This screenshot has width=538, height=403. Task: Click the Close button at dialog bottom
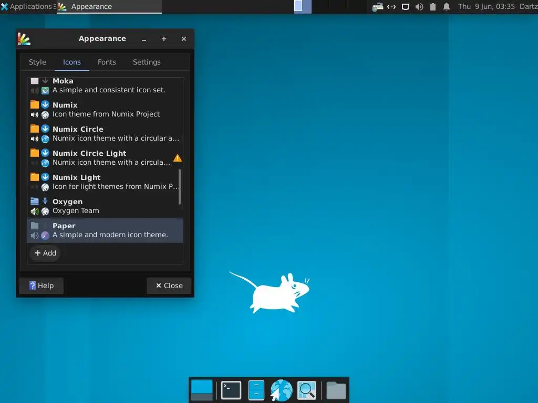coord(169,285)
